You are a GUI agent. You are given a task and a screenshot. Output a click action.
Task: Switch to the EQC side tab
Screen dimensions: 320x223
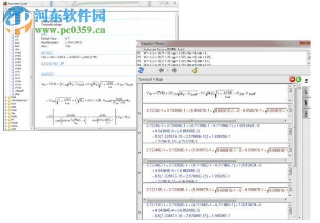pyautogui.click(x=306, y=113)
